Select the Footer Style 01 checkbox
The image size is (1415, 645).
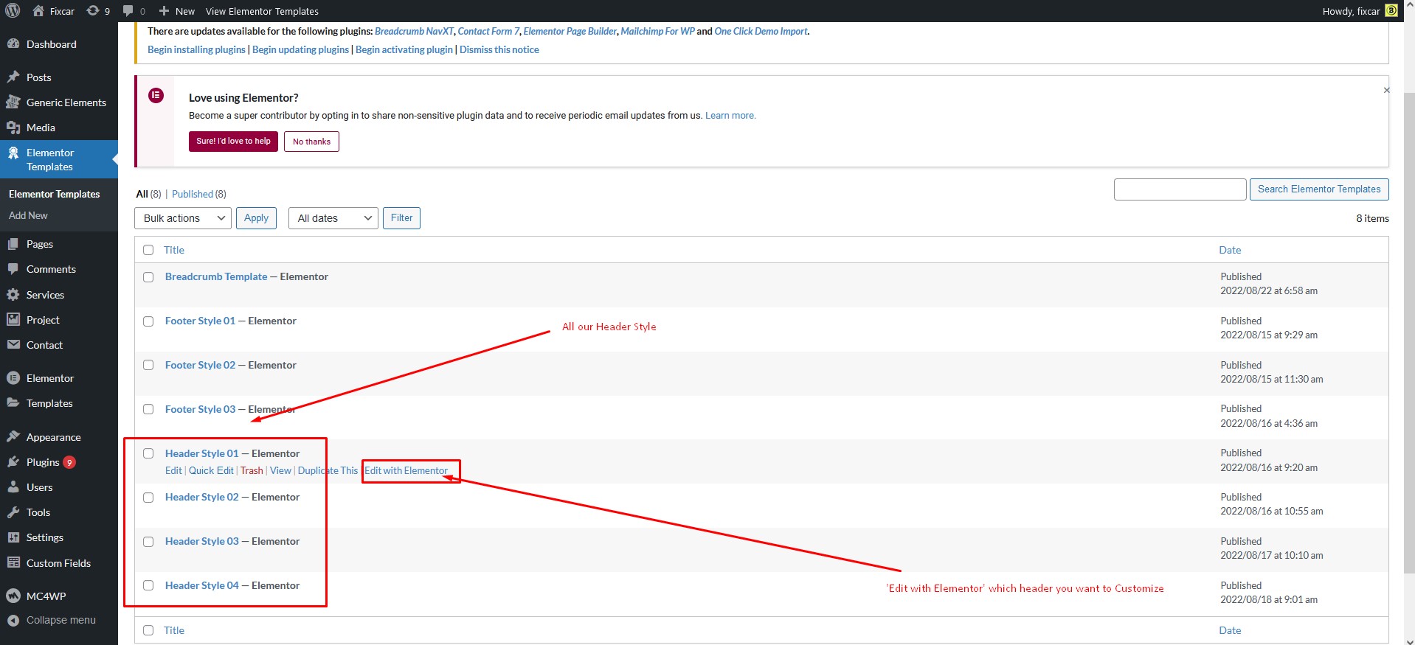coord(148,321)
